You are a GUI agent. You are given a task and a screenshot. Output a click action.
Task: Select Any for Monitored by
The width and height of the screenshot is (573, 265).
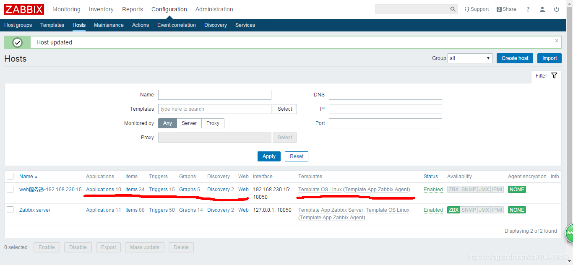(x=167, y=123)
